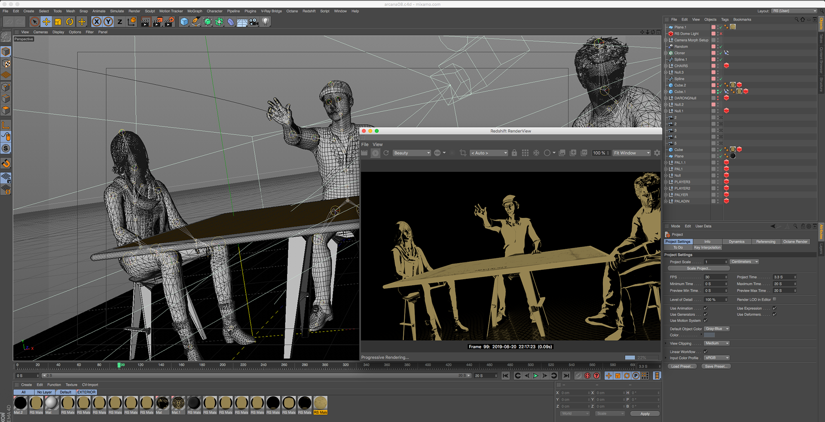Viewport: 825px width, 422px height.
Task: Click the Light object icon
Action: click(266, 21)
